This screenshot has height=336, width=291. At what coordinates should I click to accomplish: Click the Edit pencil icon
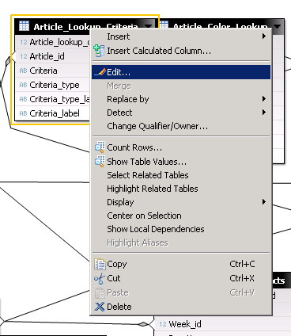tap(100, 72)
